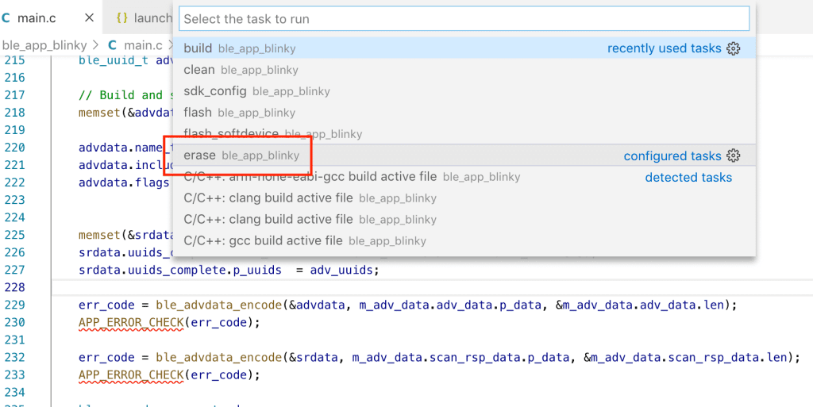Click APP_ERROR_CHECK on line 230
Viewport: 813px width, 407px height.
click(x=131, y=323)
